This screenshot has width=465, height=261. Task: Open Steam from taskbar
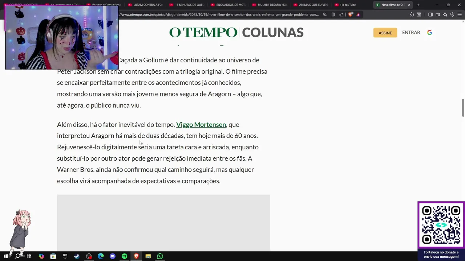77,256
